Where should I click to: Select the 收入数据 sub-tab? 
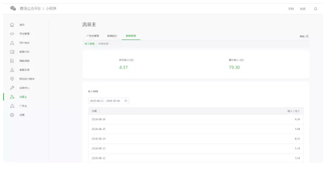coord(90,44)
